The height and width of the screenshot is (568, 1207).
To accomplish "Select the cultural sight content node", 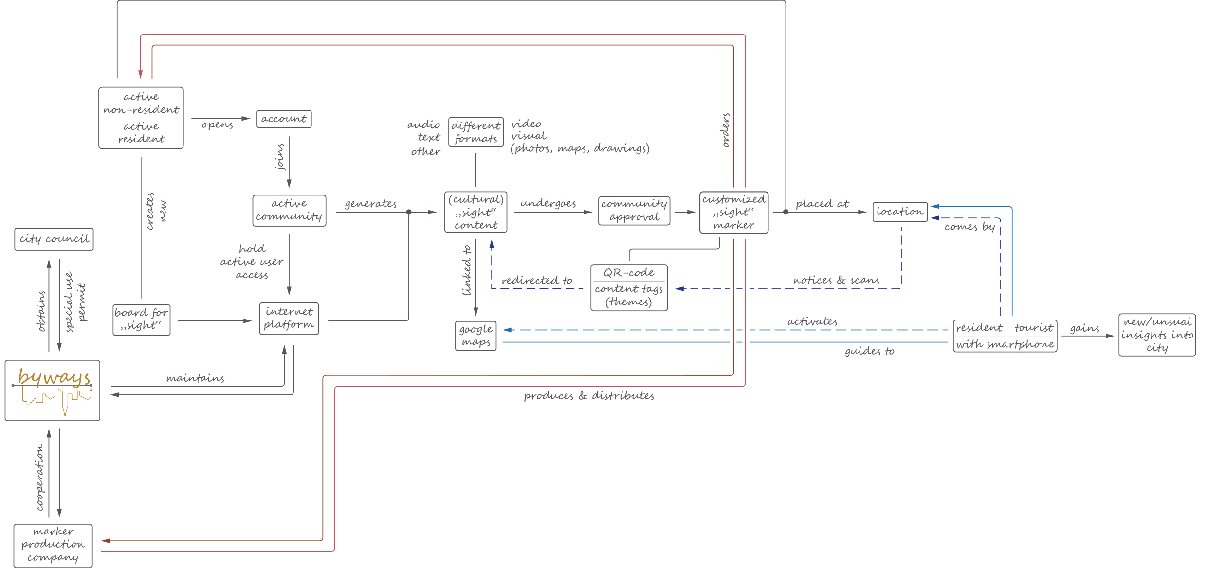I will [476, 212].
